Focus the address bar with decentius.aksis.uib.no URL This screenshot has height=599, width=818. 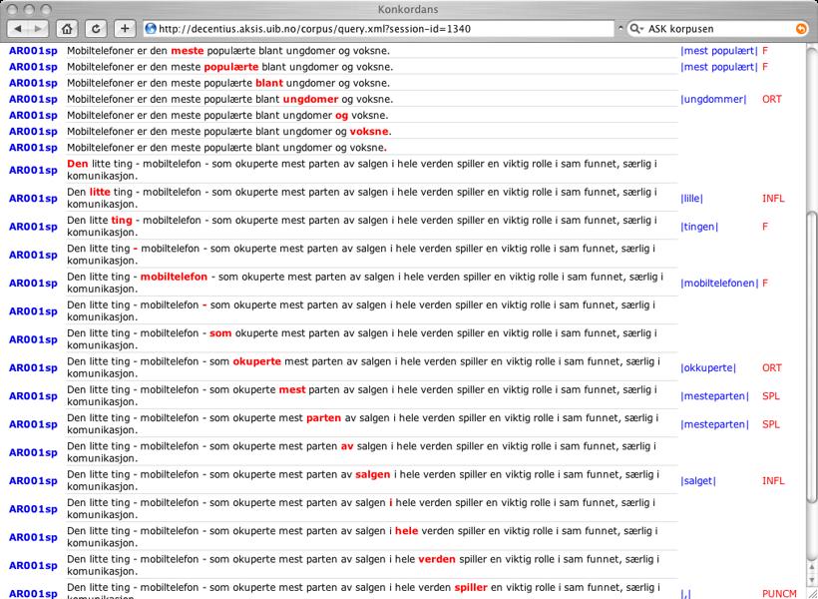click(x=378, y=29)
